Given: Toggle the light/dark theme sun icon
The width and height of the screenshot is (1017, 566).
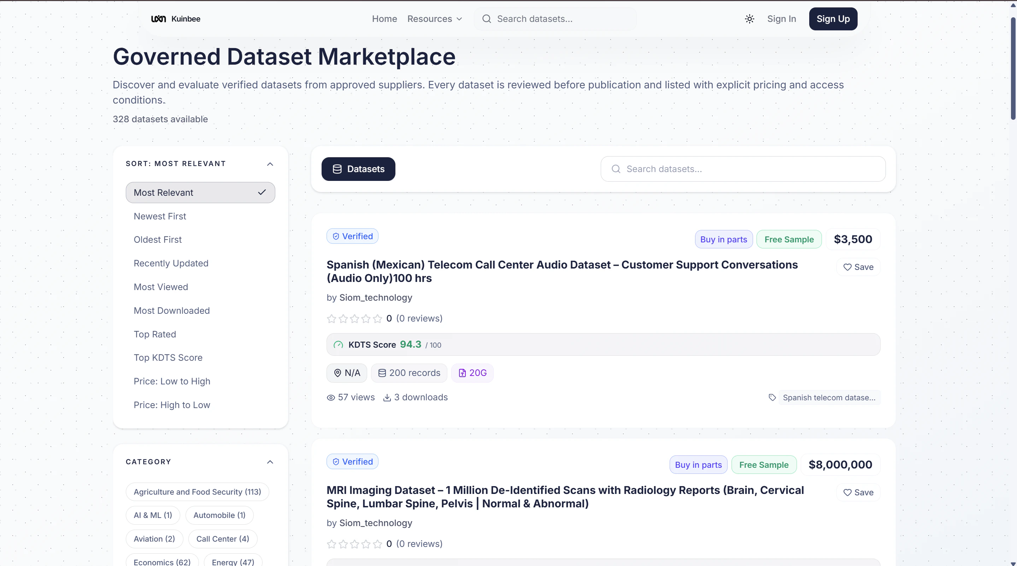Looking at the screenshot, I should (749, 19).
